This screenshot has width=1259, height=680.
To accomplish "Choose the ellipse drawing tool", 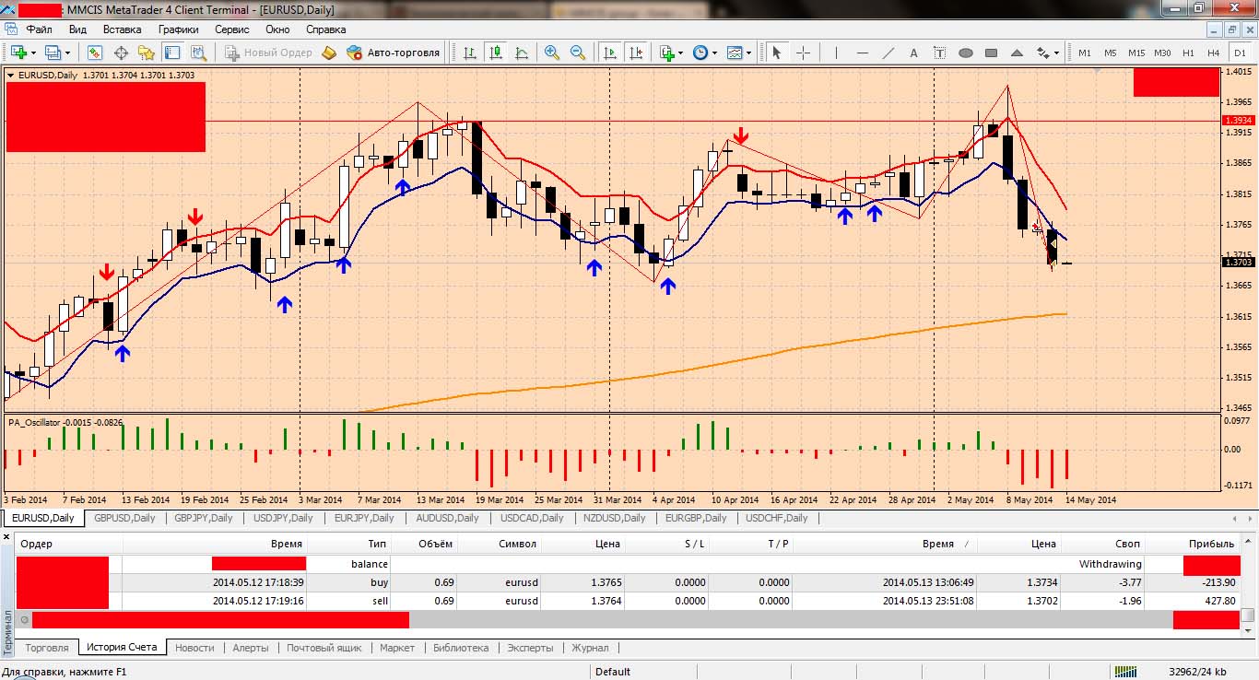I will [966, 53].
